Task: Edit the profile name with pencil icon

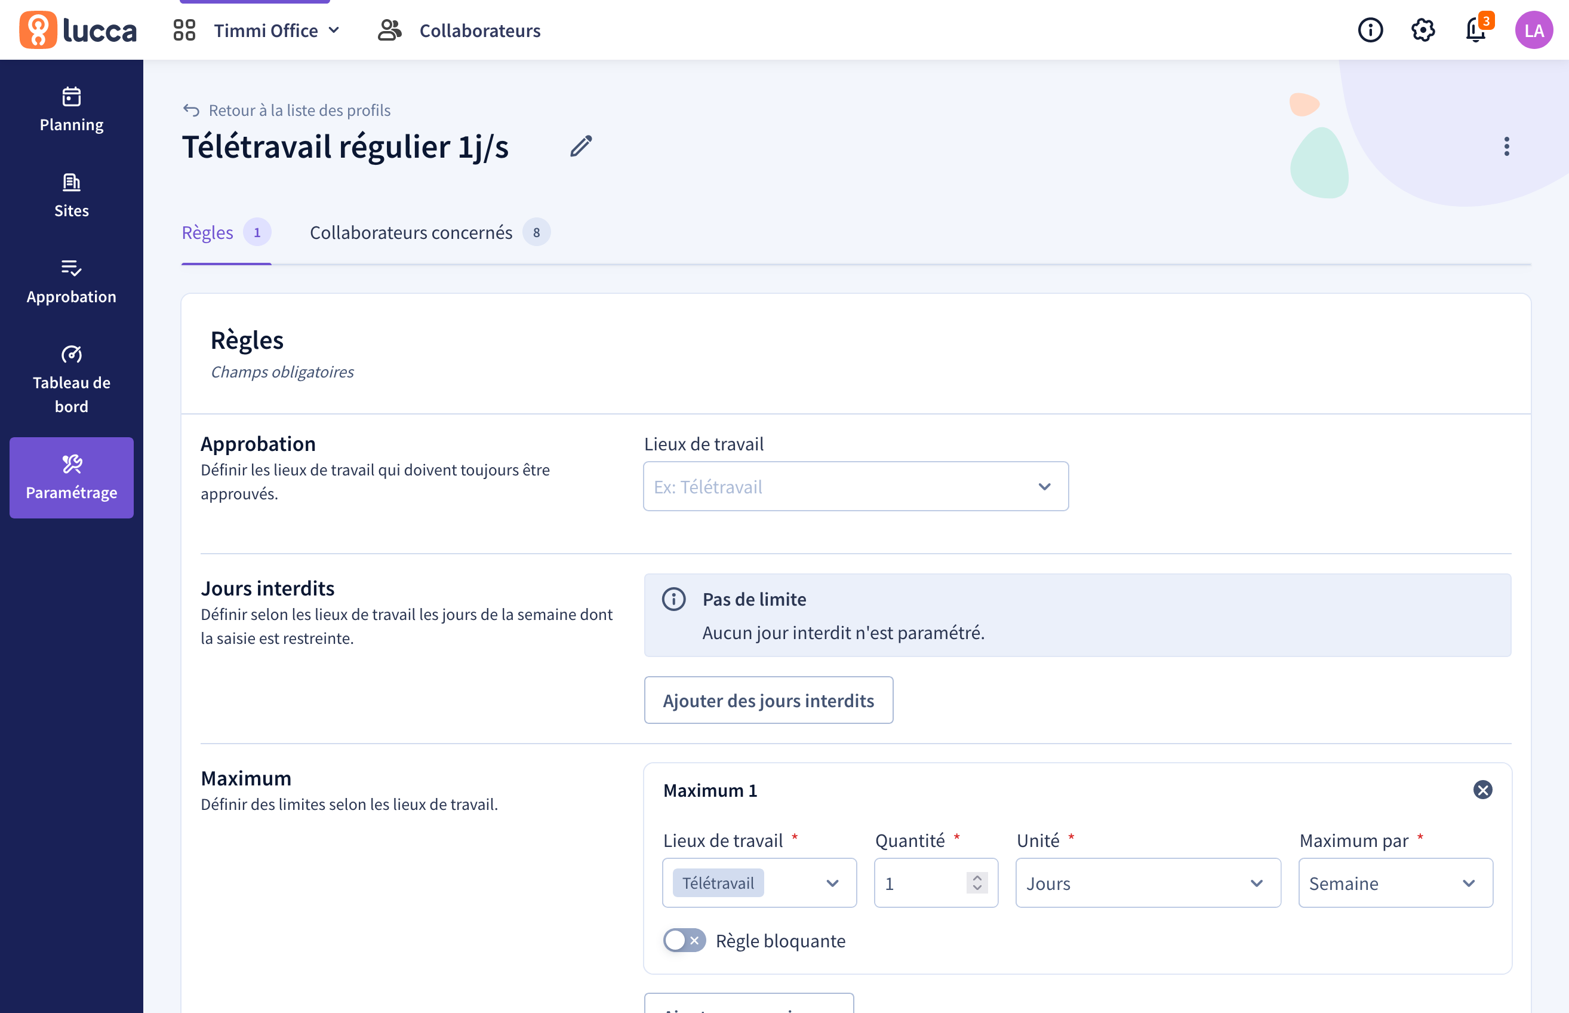Action: click(581, 146)
